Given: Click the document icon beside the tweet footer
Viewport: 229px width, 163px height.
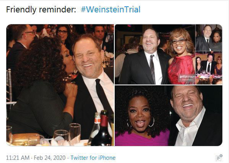Looking at the screenshot, I should [219, 157].
